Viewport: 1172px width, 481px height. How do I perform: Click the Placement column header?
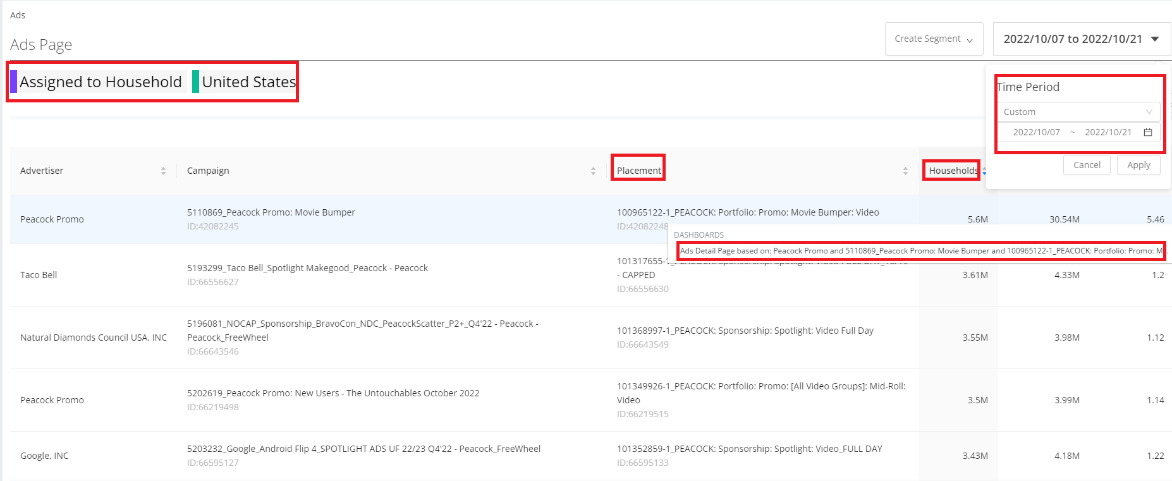coord(638,171)
